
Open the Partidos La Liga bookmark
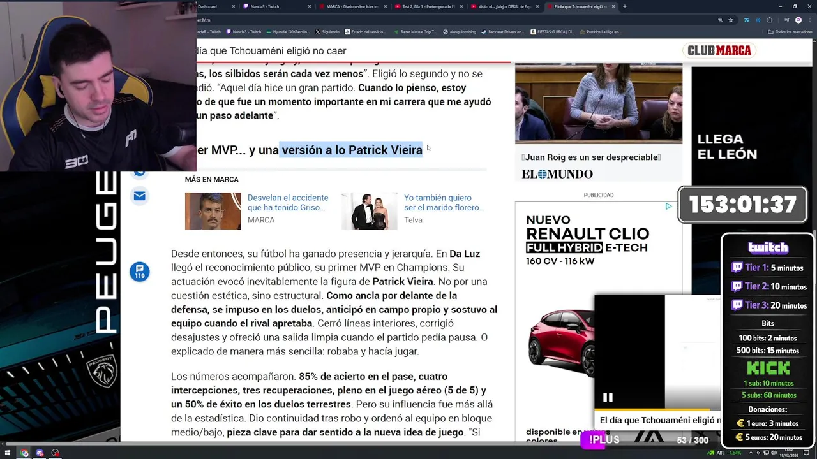[x=600, y=31]
